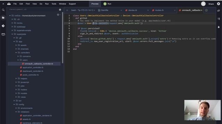Screen dimensions: 222x124
Task: Open the Window menu
Action: tap(62, 4)
